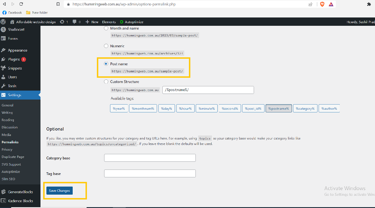Open the Reading settings submenu item
The image size is (375, 208).
pyautogui.click(x=8, y=120)
